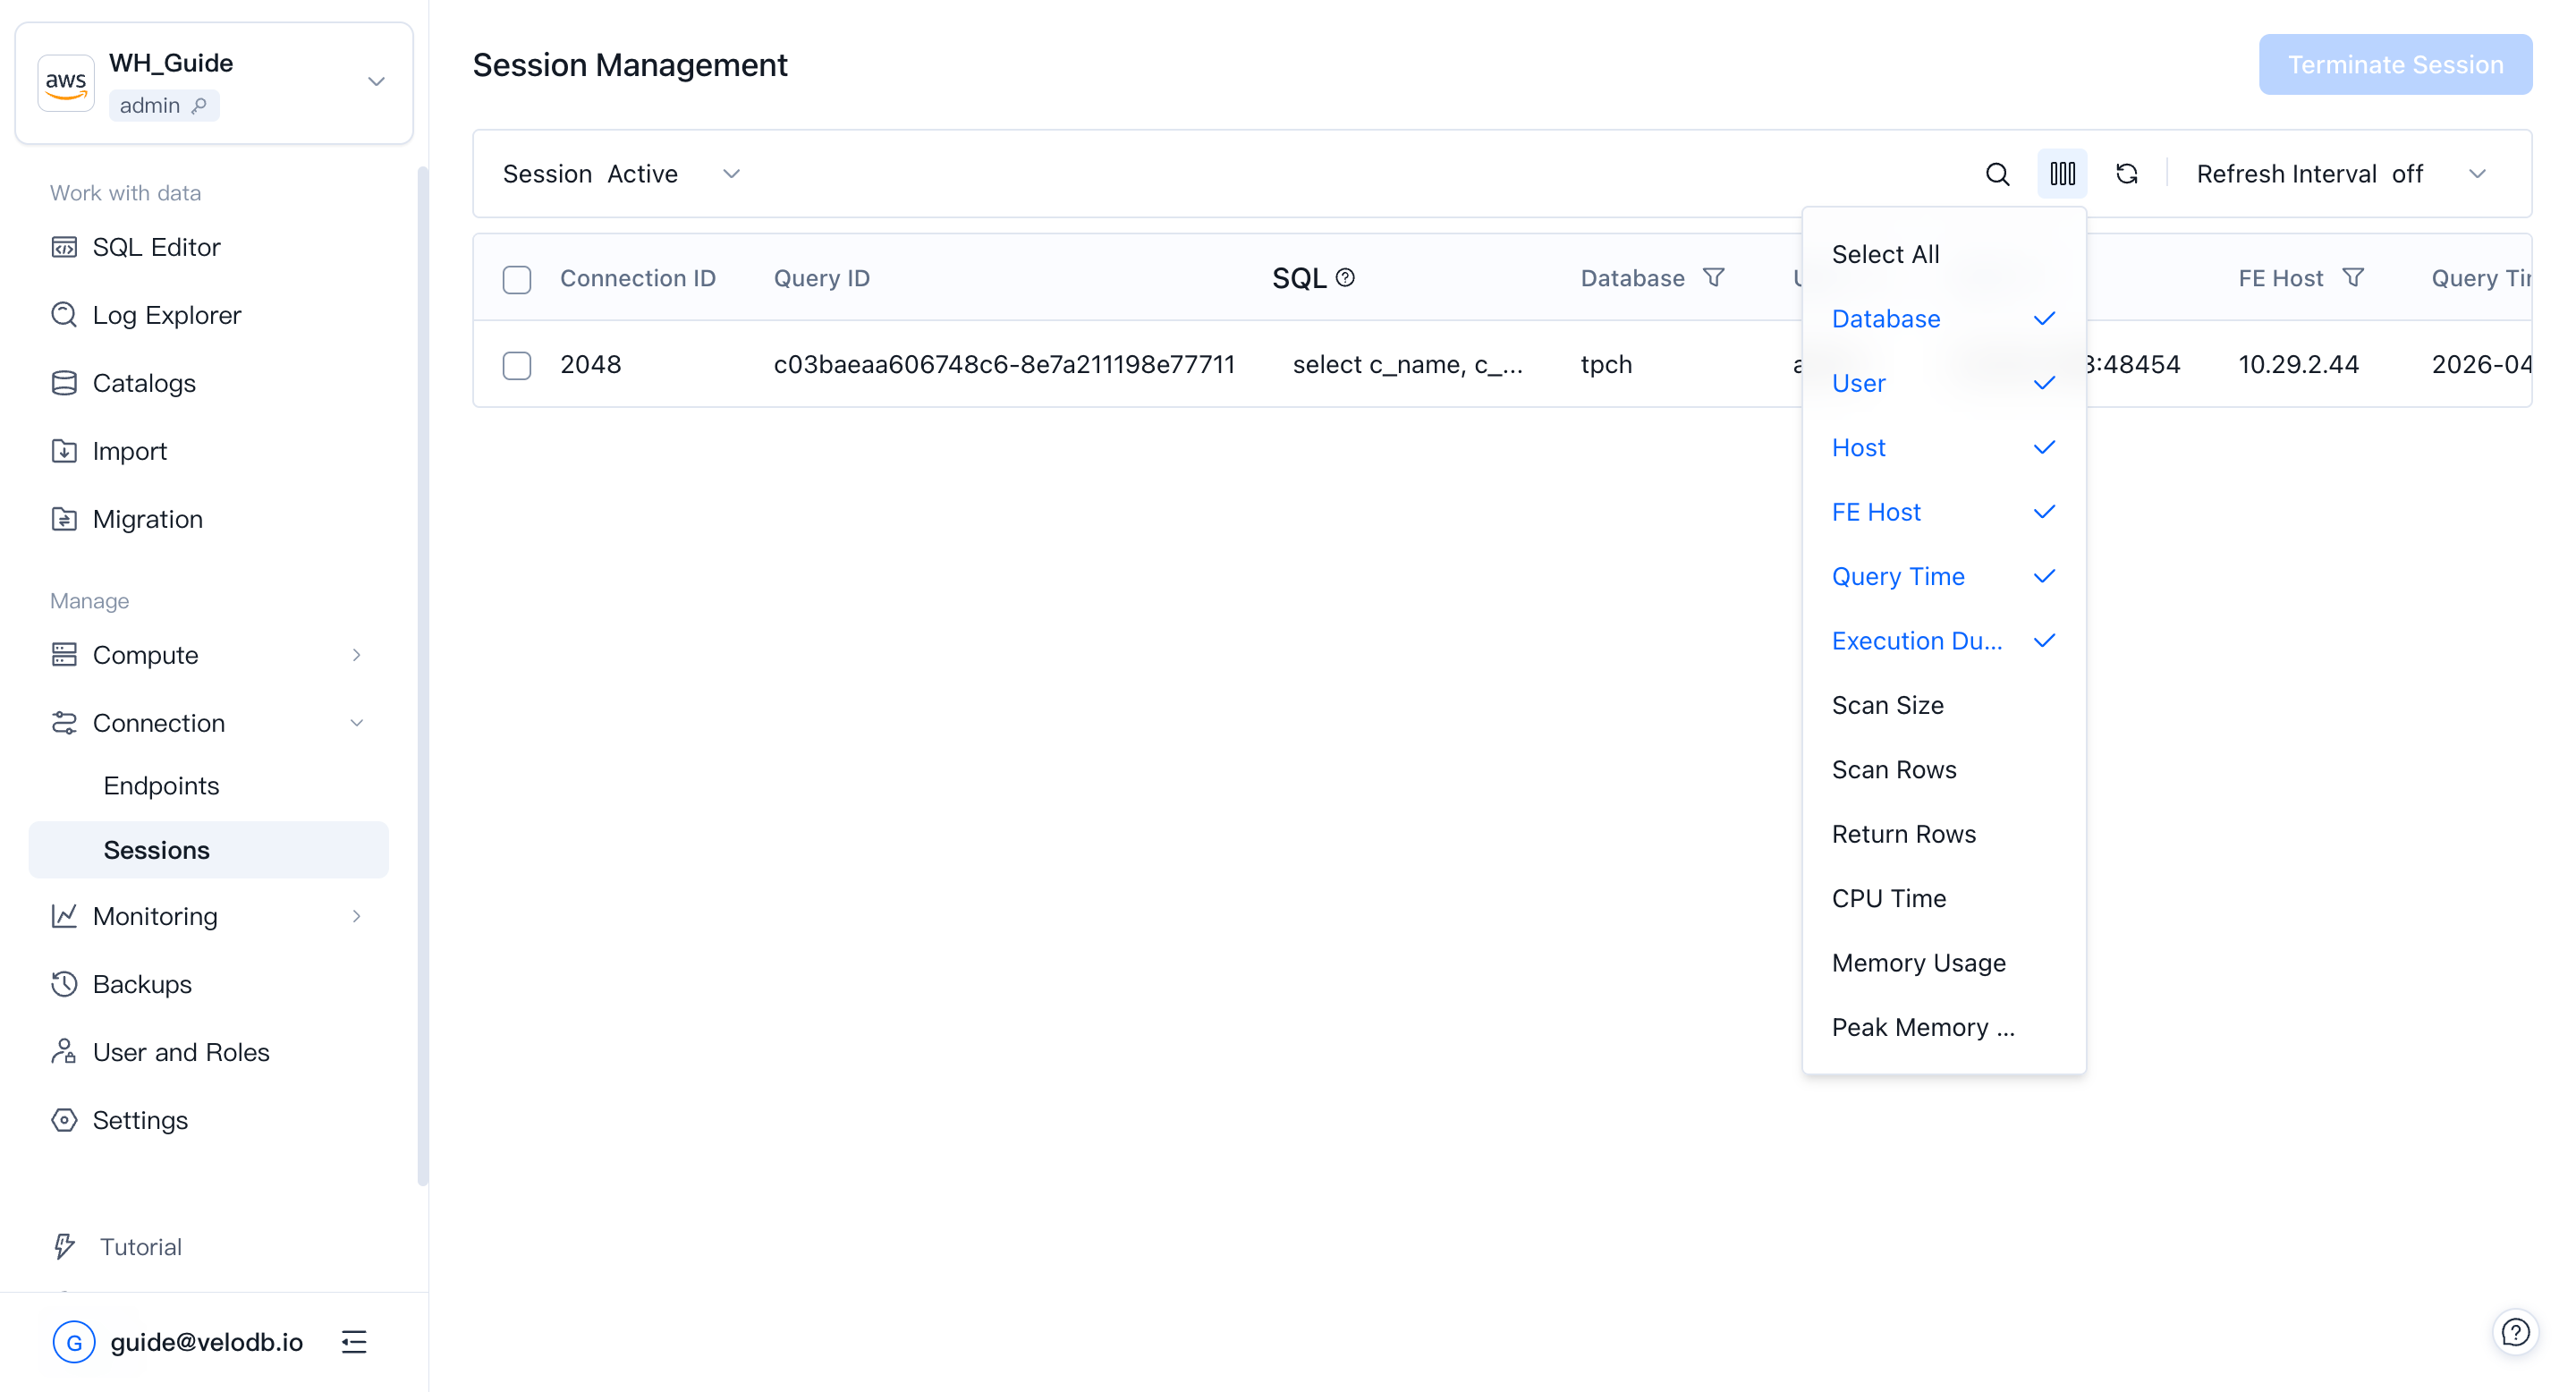Open the Log Explorer page

[166, 315]
